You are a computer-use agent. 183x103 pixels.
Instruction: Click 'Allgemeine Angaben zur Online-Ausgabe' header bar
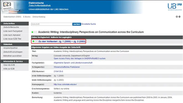(x=107, y=47)
